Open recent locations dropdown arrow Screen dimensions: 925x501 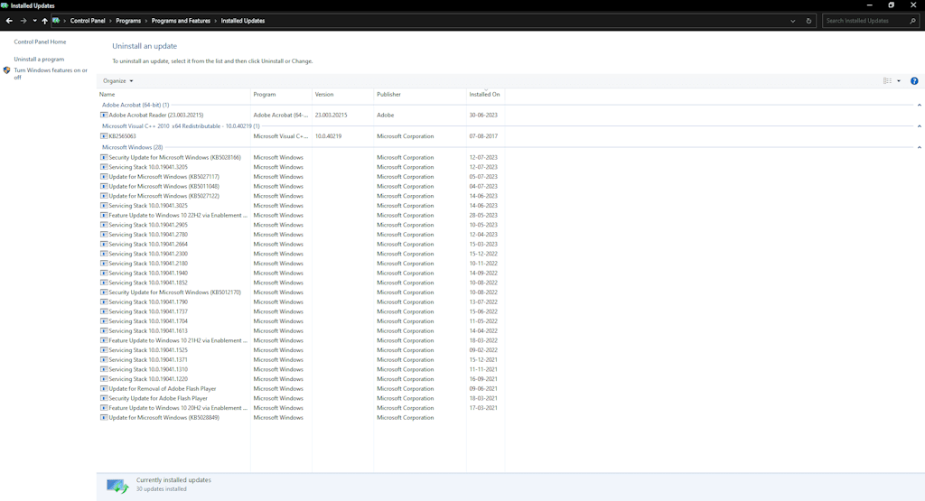point(35,21)
